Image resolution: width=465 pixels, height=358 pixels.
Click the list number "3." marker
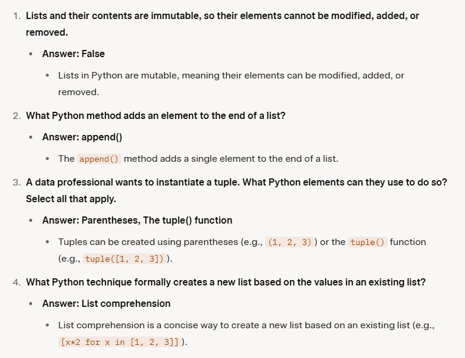pyautogui.click(x=17, y=182)
